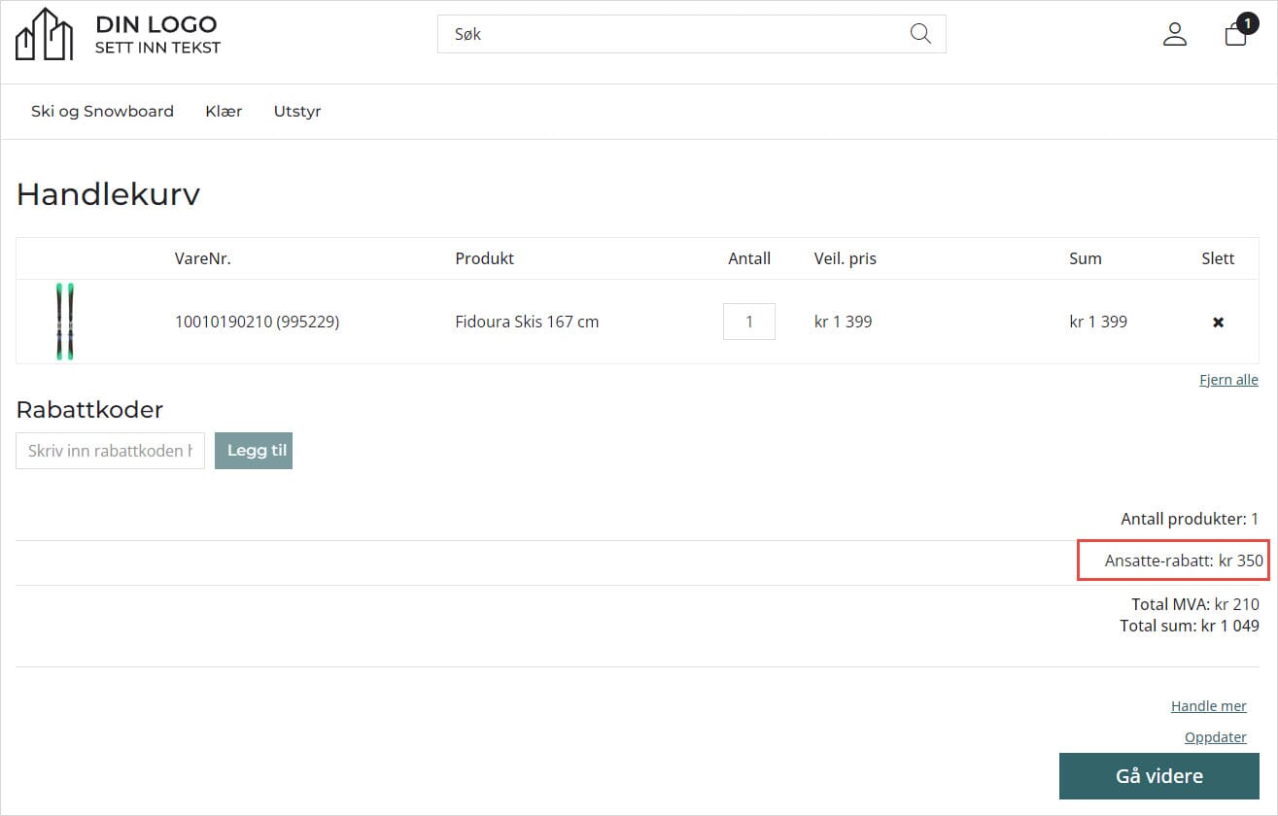The image size is (1278, 816).
Task: Click the Fjern alle link
Action: [x=1228, y=380]
